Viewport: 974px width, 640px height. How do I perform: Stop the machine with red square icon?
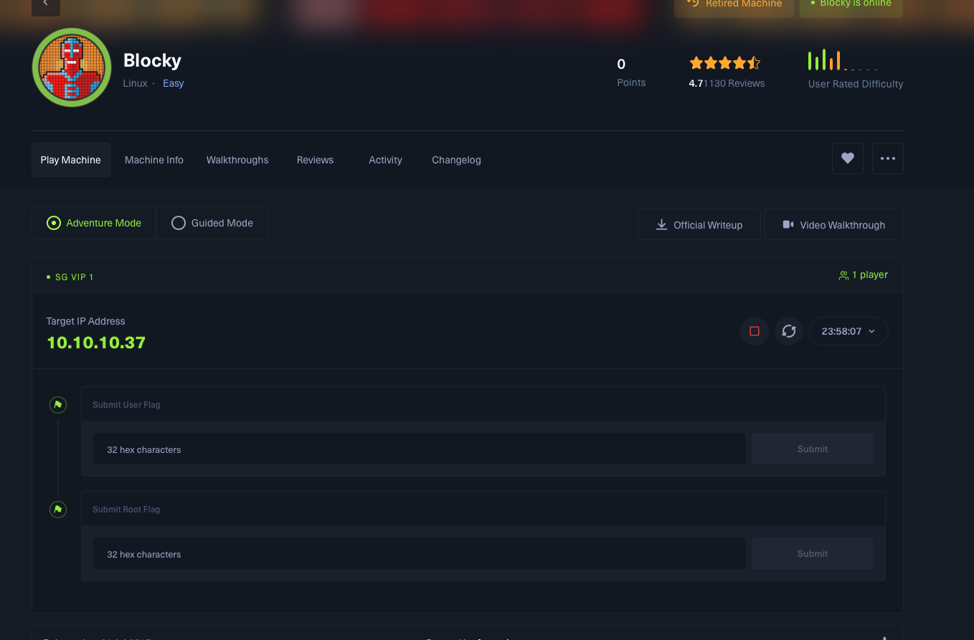pos(754,331)
